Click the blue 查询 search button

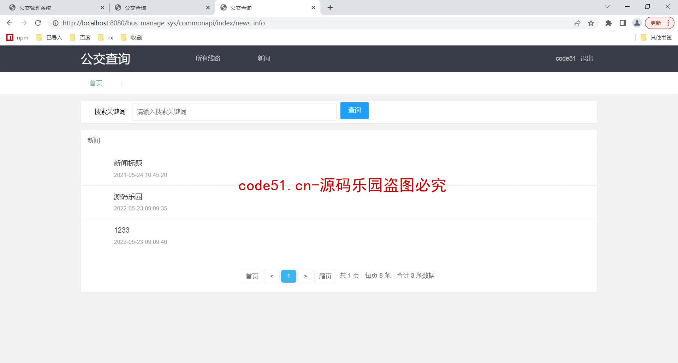pos(354,111)
